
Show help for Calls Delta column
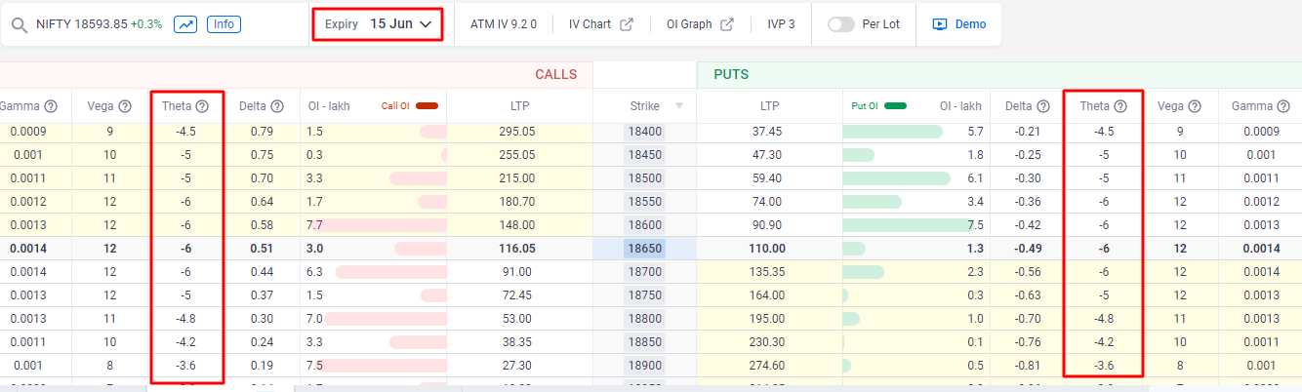(277, 106)
